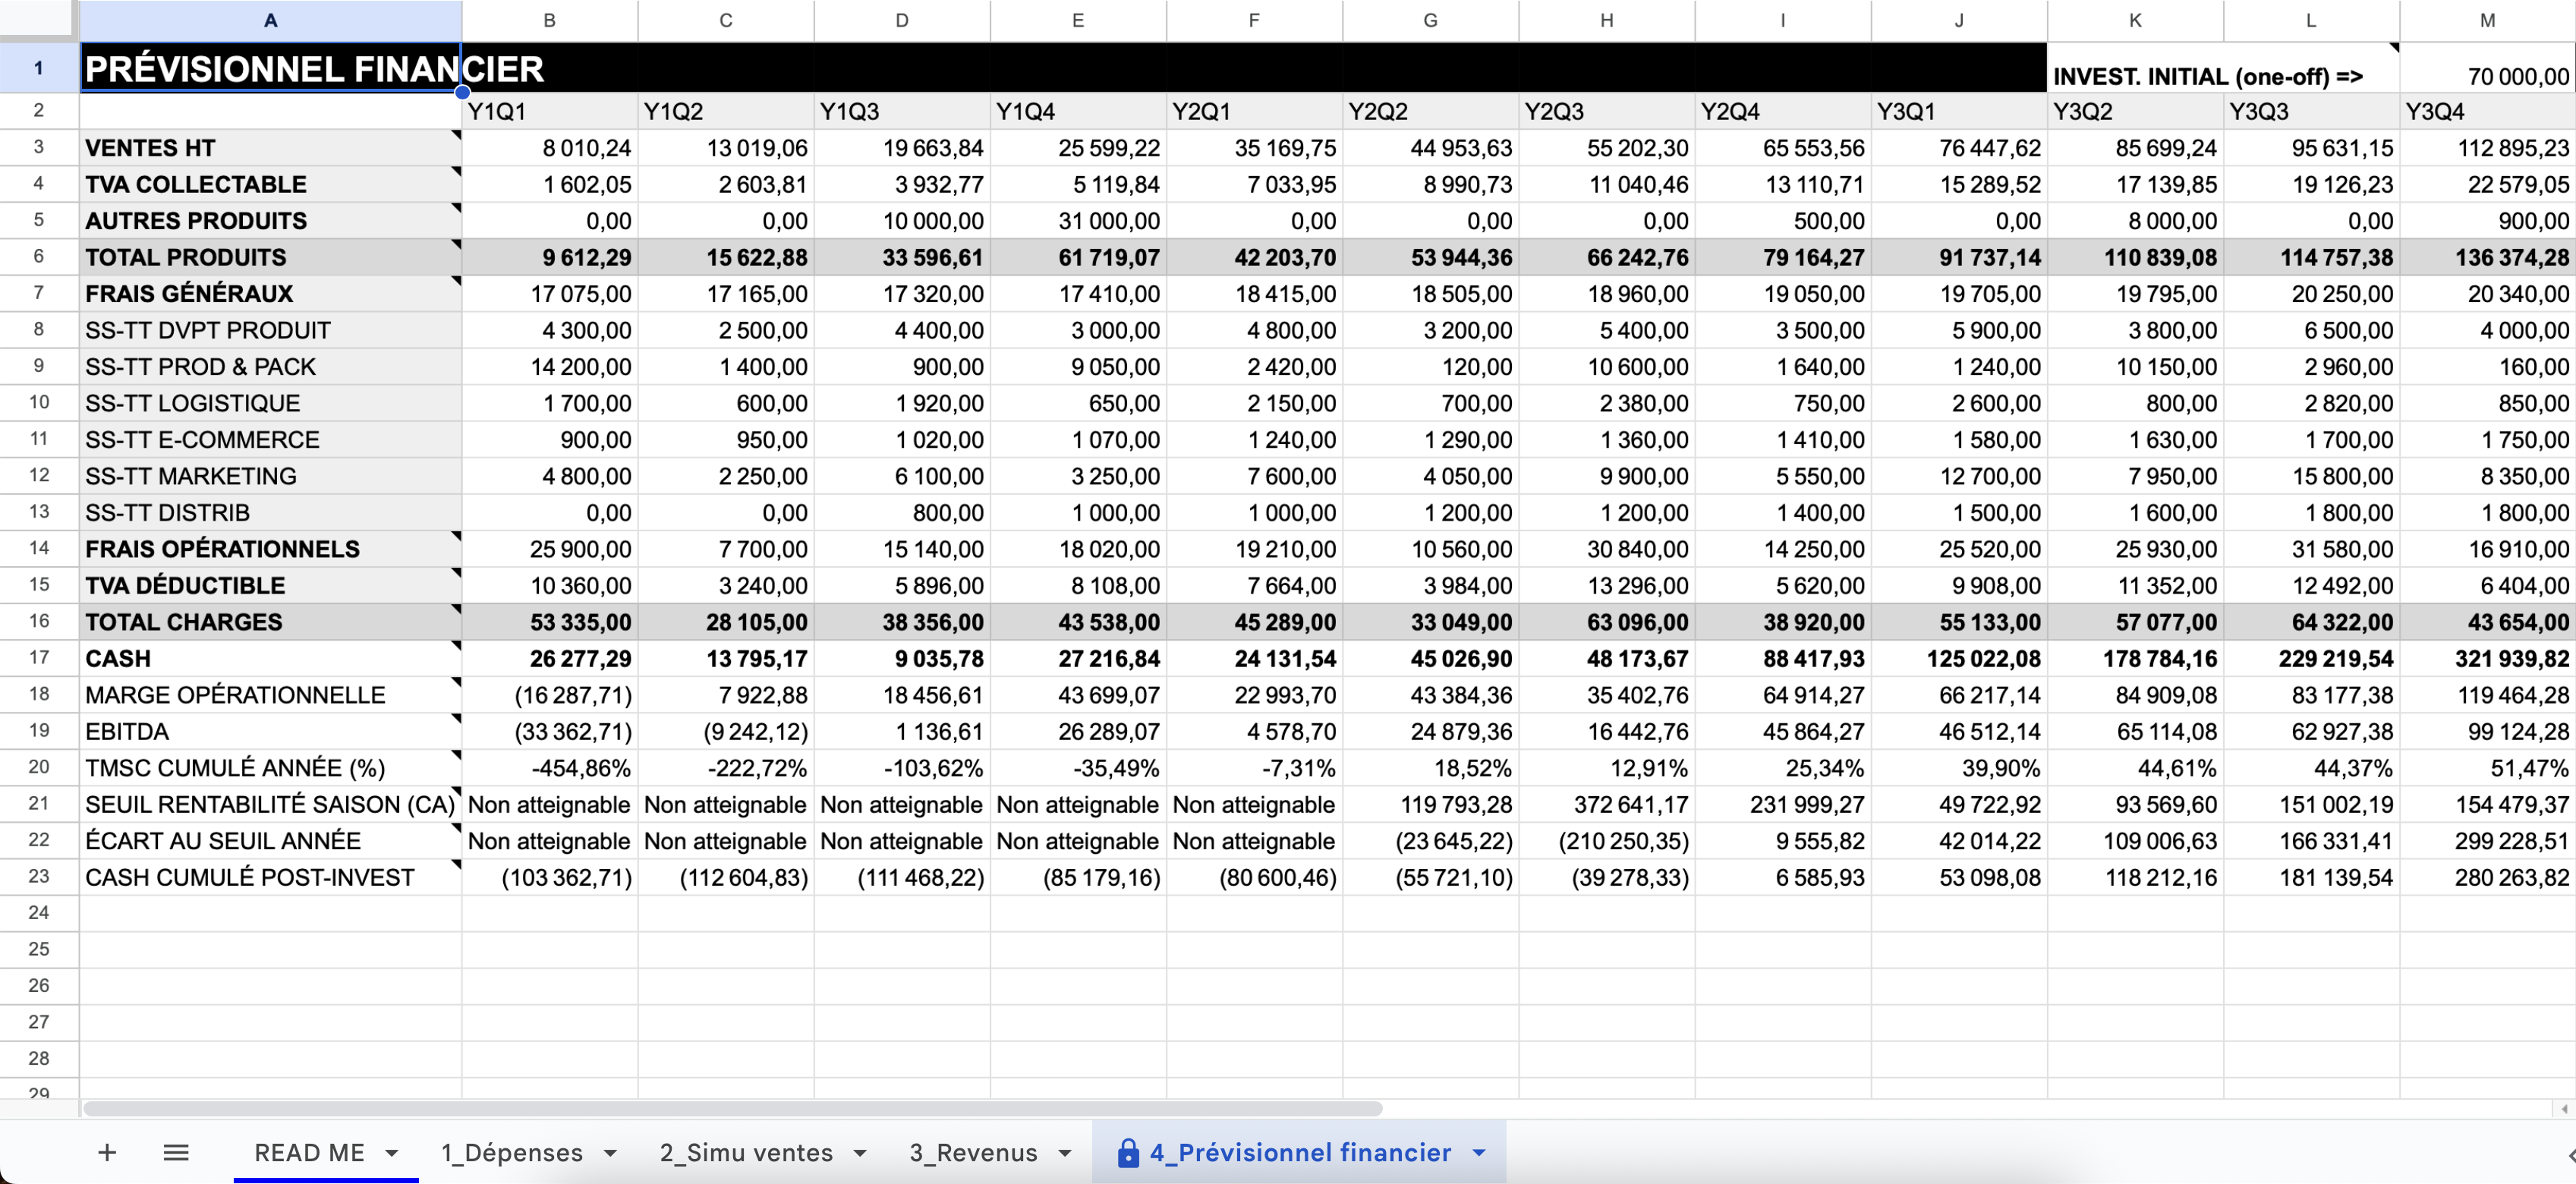Switch to the 3_Revenus sheet tab

(973, 1153)
